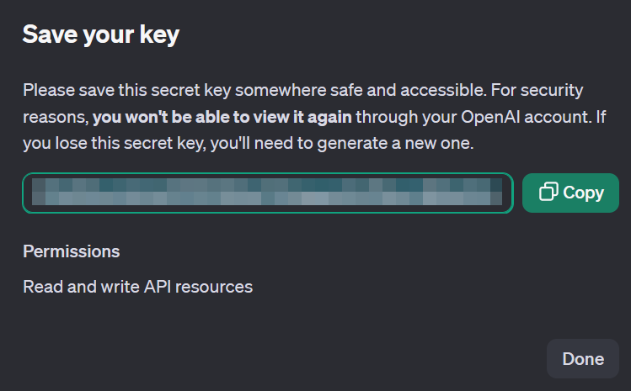Click 'Read and write API resources' text
Viewport: 631px width, 391px height.
coord(137,287)
